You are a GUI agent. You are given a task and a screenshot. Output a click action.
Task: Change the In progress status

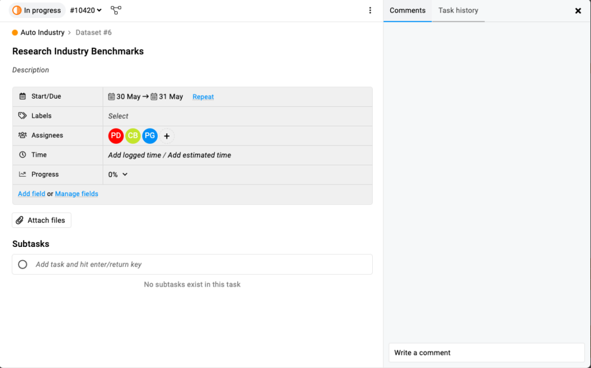tap(37, 10)
